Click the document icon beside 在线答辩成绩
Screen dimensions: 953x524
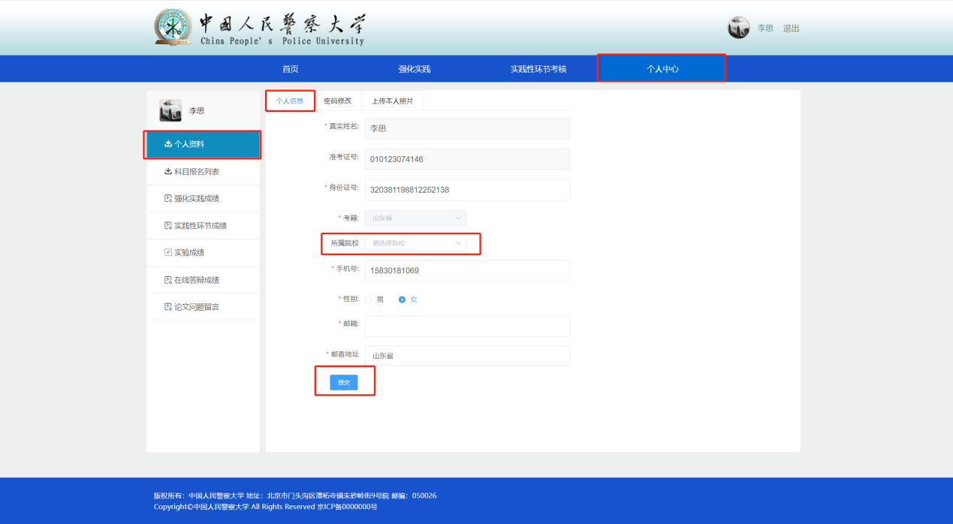coord(168,280)
